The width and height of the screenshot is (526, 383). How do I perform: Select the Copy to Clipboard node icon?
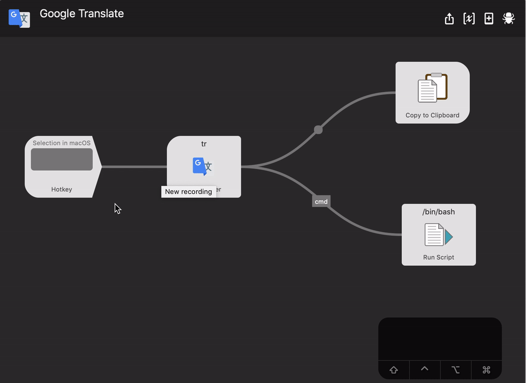pyautogui.click(x=433, y=87)
